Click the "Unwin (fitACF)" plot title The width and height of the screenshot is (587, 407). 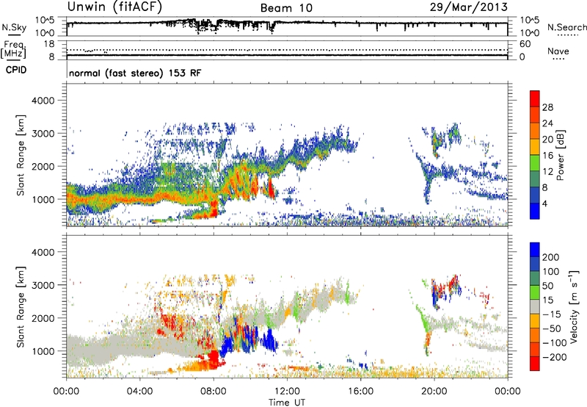[114, 7]
